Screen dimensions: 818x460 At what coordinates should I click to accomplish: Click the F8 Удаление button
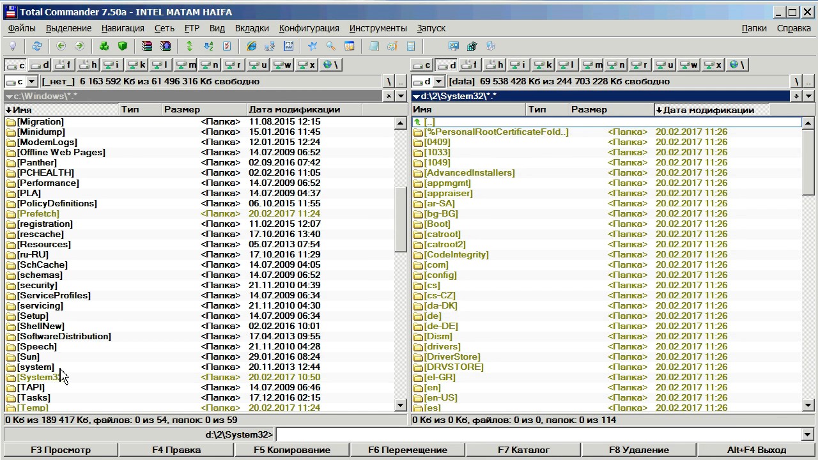(639, 450)
